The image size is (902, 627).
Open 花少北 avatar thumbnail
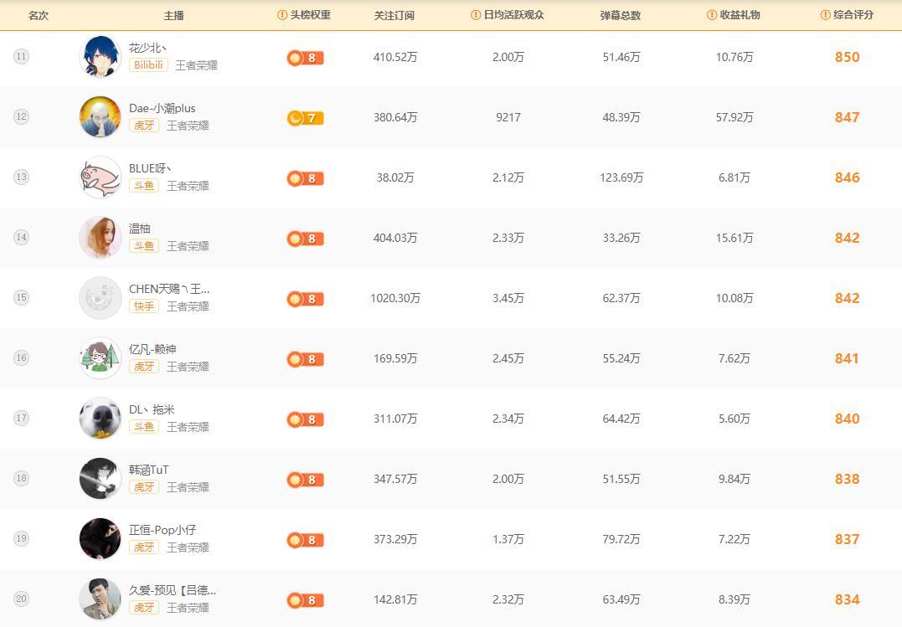point(100,57)
